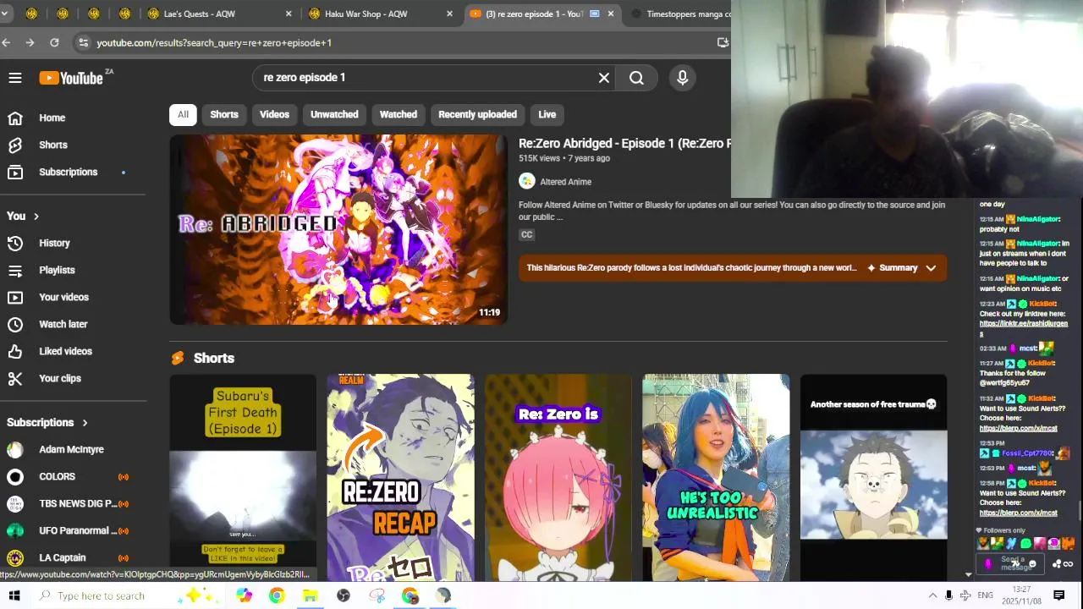Select the Shorts filter chip

tap(224, 114)
